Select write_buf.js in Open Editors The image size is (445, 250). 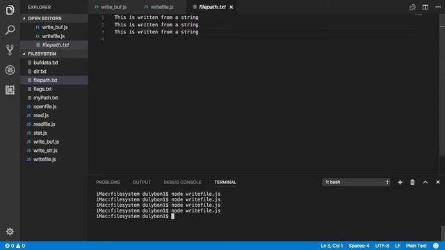coord(54,27)
